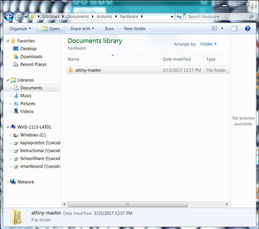Open Desktop from Favorites
The height and width of the screenshot is (229, 259).
tap(28, 49)
